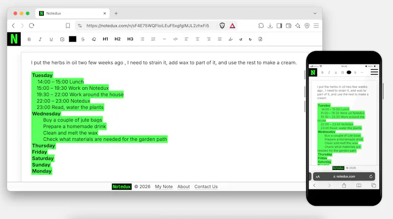Screen dimensions: 393x219
Task: Open the Brave wallet icon
Action: pos(288,26)
